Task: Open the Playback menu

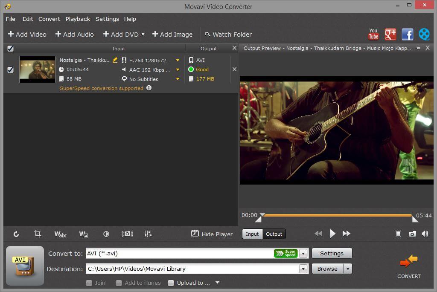Action: click(x=78, y=19)
